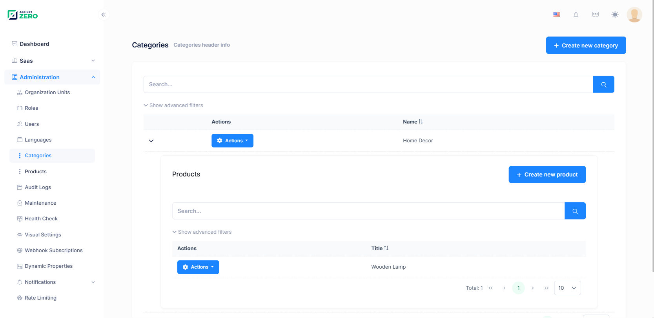Collapse the sidebar with double-chevron icon

pos(104,15)
